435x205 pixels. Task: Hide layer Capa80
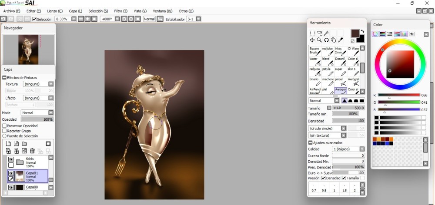coord(11,188)
